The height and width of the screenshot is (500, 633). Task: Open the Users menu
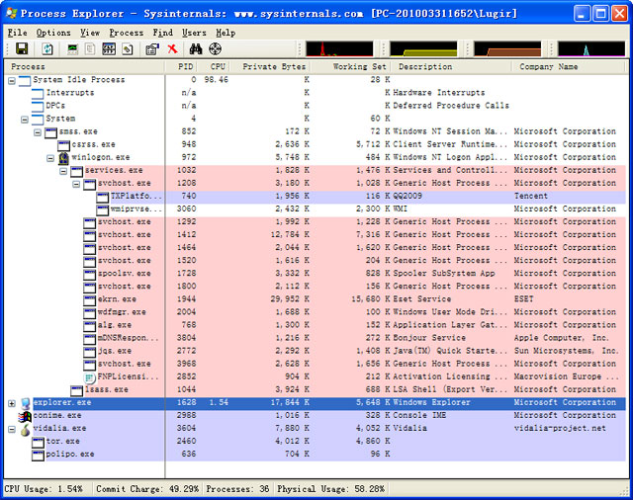[x=194, y=33]
